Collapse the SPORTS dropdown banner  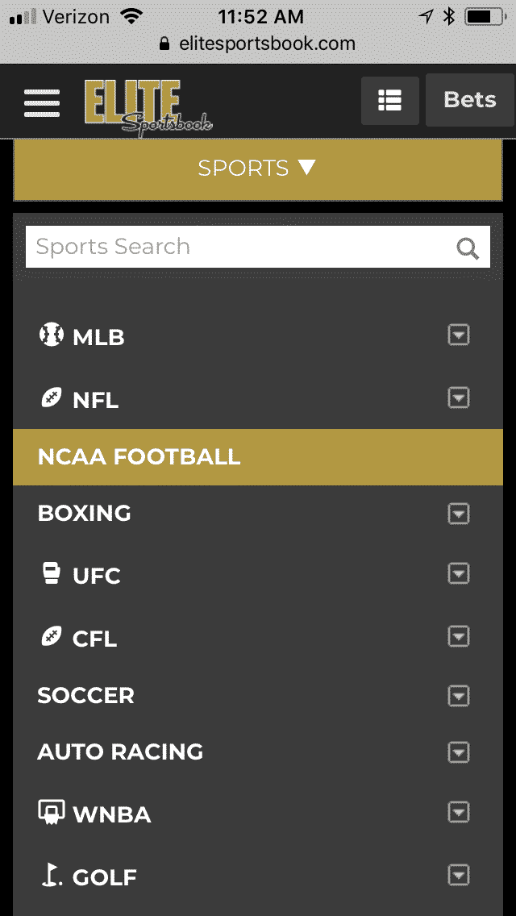point(258,169)
